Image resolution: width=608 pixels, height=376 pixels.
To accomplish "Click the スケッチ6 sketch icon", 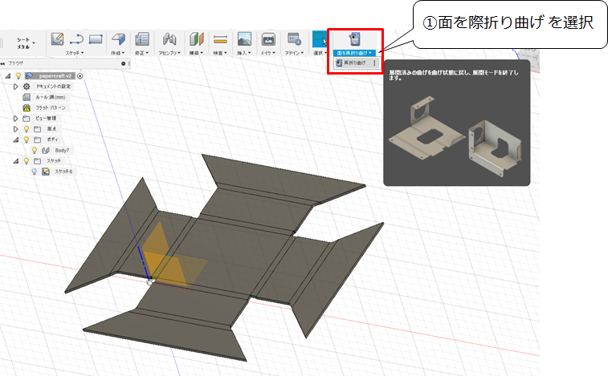I will pos(45,171).
